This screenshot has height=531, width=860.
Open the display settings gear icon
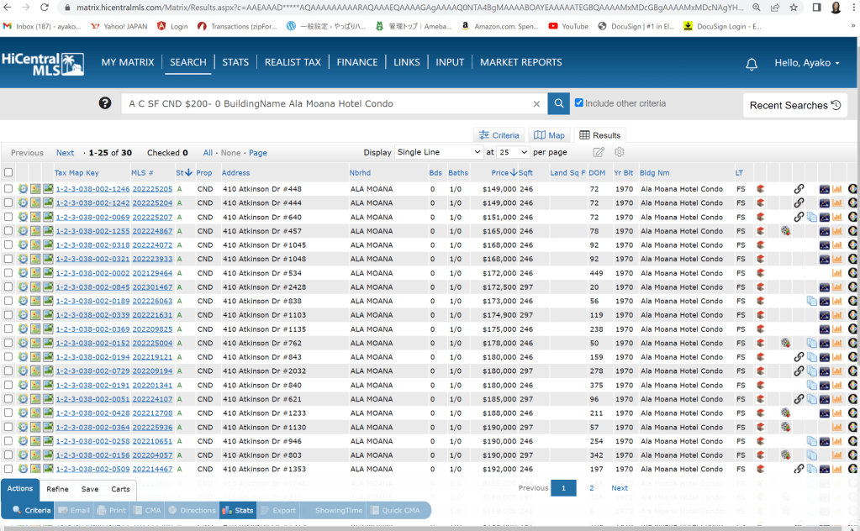coord(620,152)
